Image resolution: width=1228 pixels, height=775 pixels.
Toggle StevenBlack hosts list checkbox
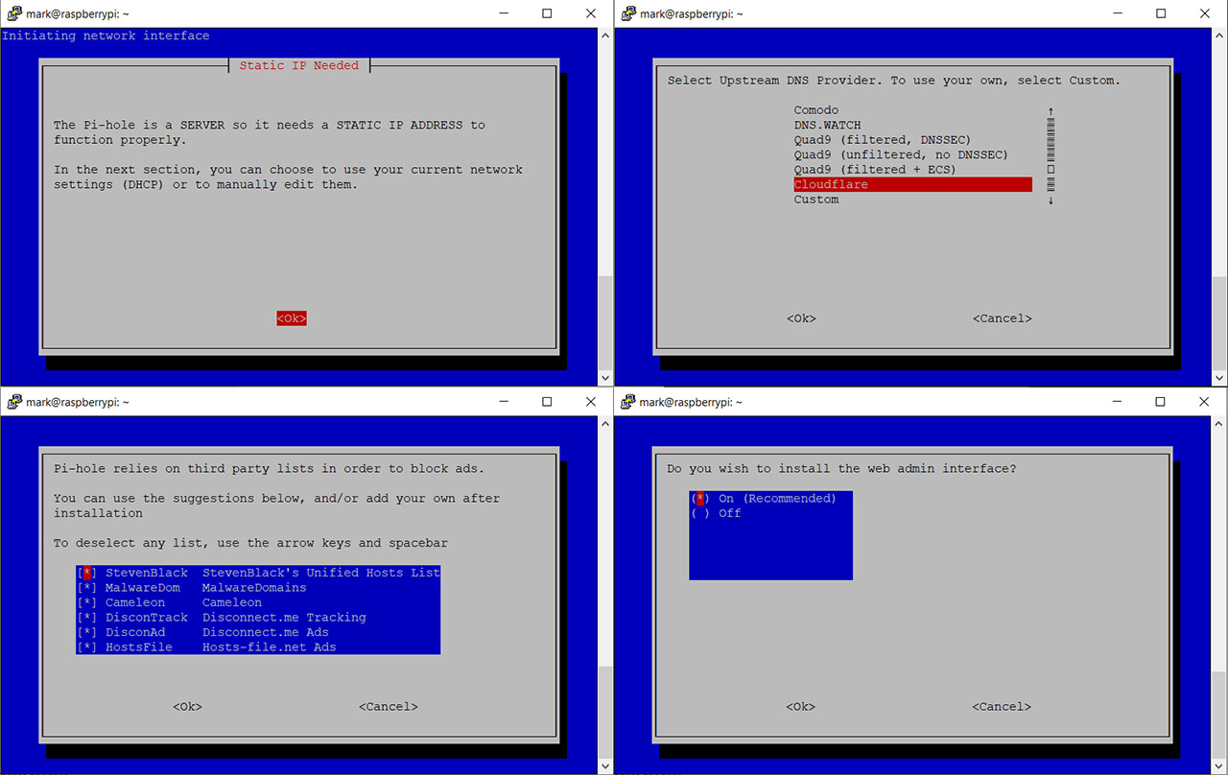click(86, 573)
